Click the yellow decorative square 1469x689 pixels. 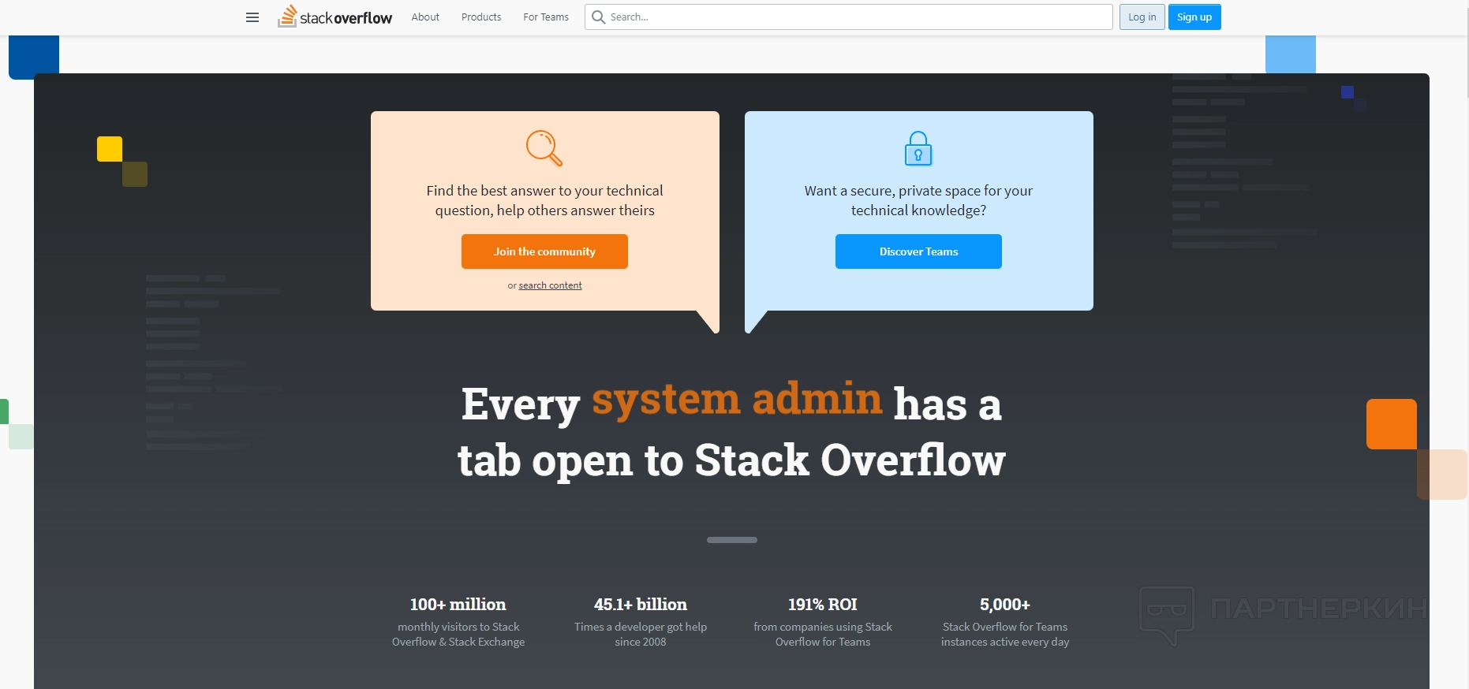click(x=110, y=149)
